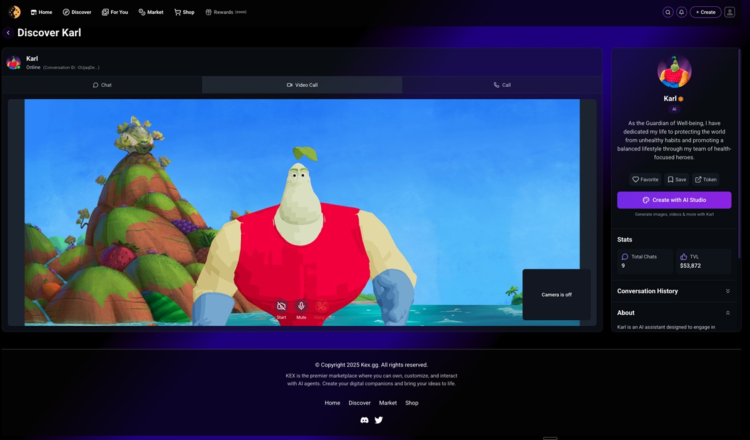750x440 pixels.
Task: Click the Copyright 2025 Kex.gg text
Action: click(x=371, y=364)
